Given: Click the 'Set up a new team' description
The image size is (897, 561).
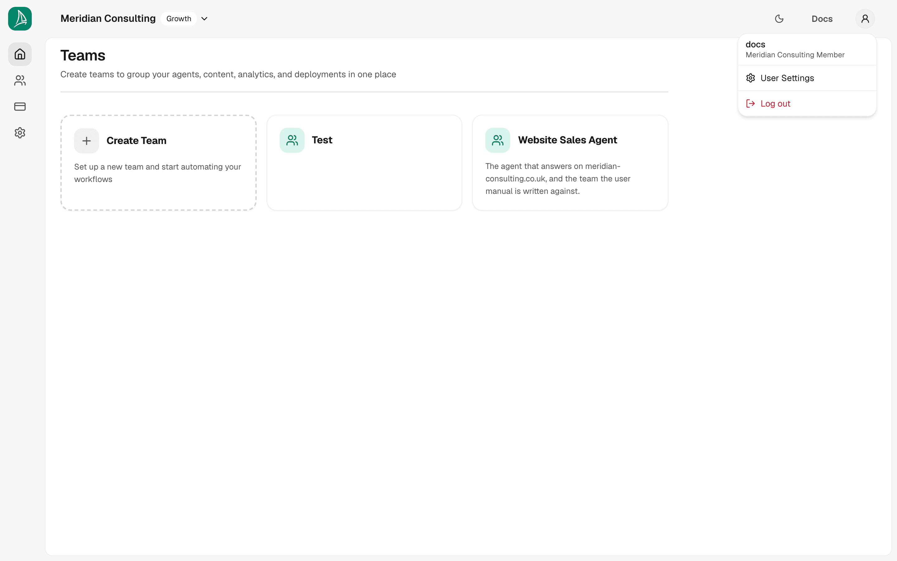Looking at the screenshot, I should (158, 173).
